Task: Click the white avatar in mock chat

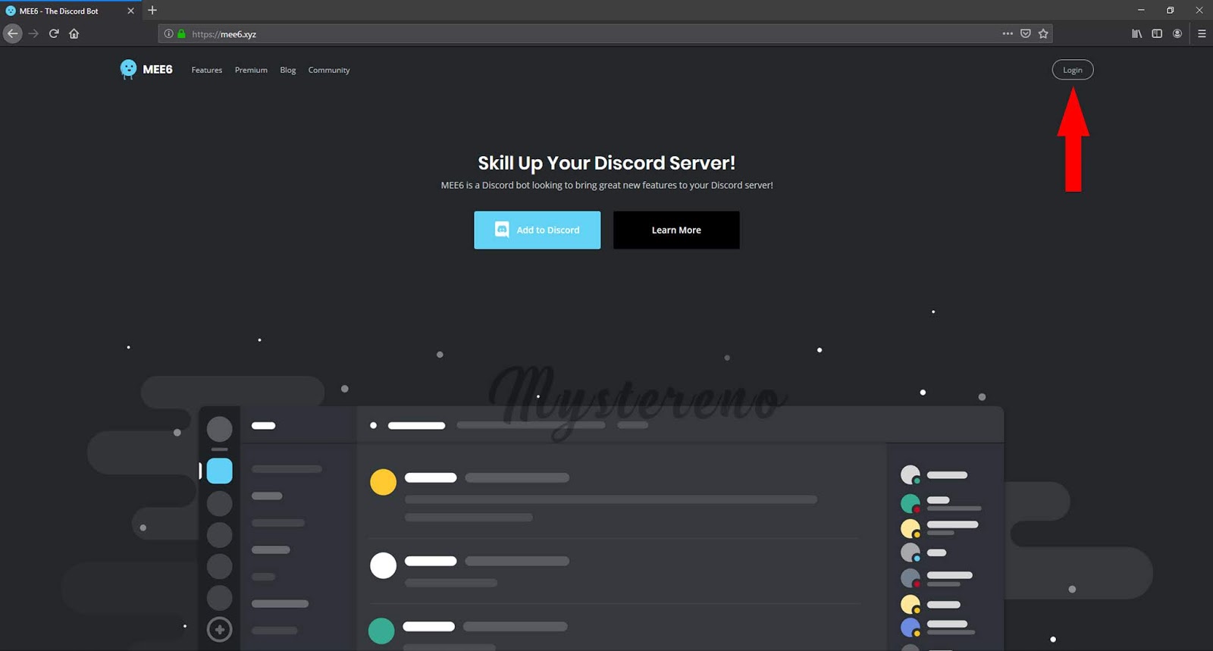Action: coord(383,565)
